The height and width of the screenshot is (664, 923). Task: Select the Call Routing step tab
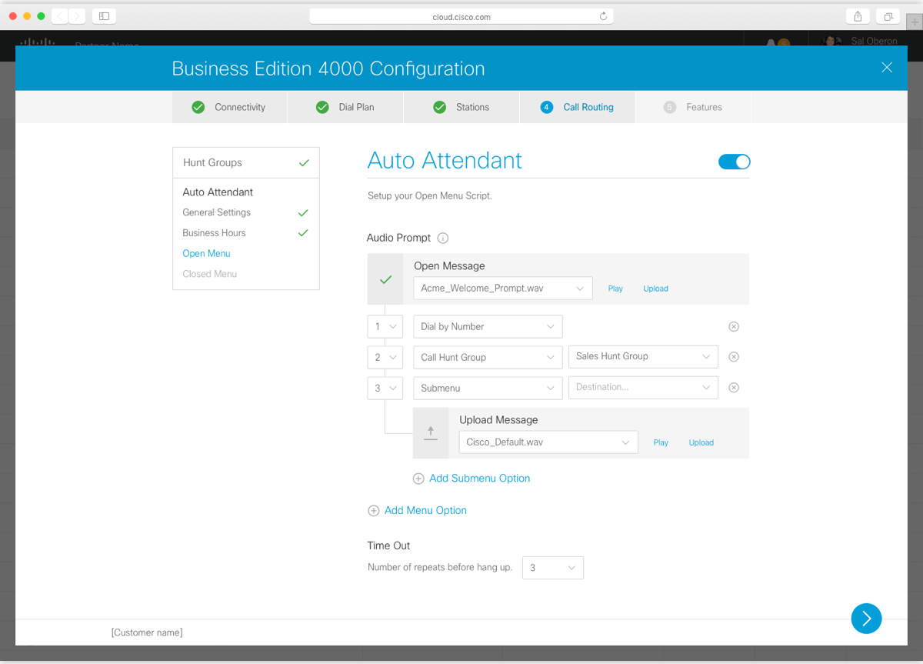pyautogui.click(x=578, y=107)
